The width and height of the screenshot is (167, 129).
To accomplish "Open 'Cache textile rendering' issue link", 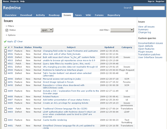I will [55, 120].
